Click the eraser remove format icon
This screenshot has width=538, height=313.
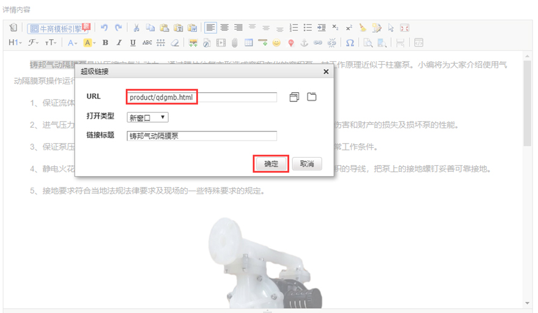pyautogui.click(x=175, y=43)
